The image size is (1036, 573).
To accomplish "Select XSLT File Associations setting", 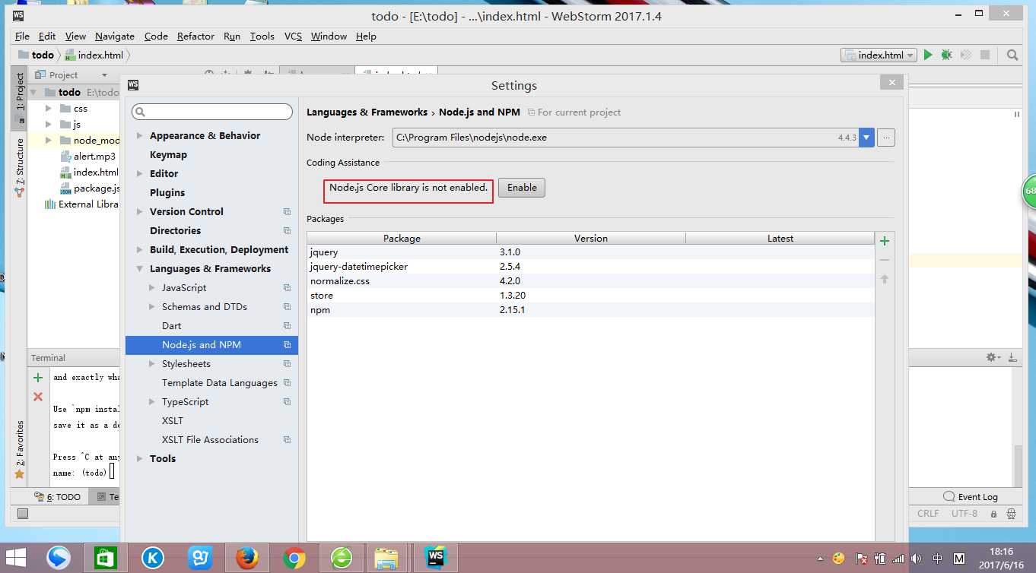I will tap(210, 440).
